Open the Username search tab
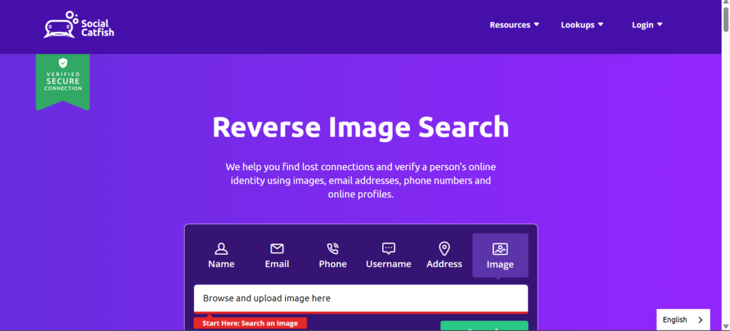The image size is (730, 331). click(389, 256)
